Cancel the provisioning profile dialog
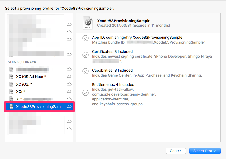 175,151
